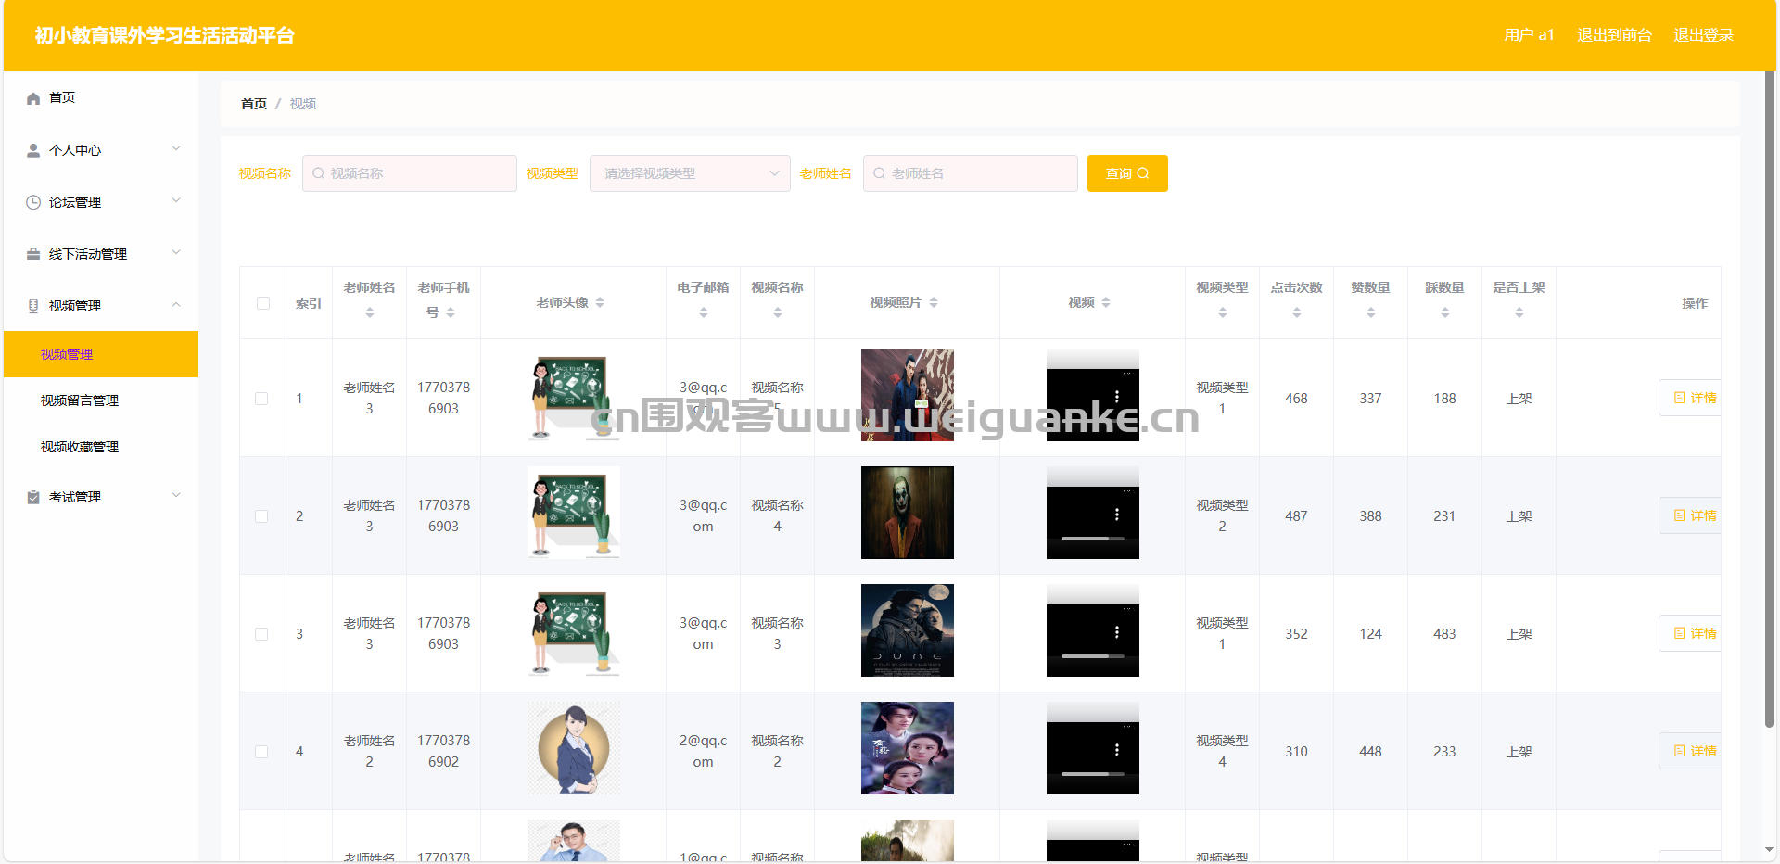The width and height of the screenshot is (1780, 864).
Task: Expand 论坛管理 menu chevron
Action: [176, 200]
